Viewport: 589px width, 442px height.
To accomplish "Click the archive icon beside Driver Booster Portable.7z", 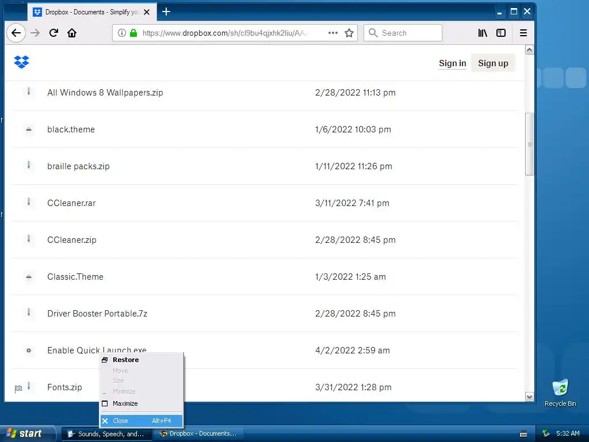I will (29, 313).
